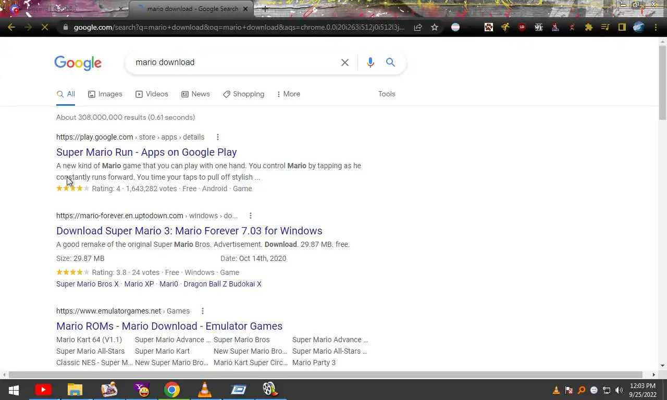The width and height of the screenshot is (667, 400).
Task: Click the volume speaker tray icon
Action: coord(619,390)
